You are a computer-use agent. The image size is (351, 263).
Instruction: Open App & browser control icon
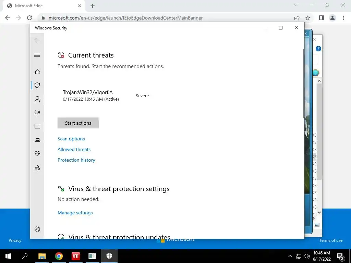click(37, 126)
